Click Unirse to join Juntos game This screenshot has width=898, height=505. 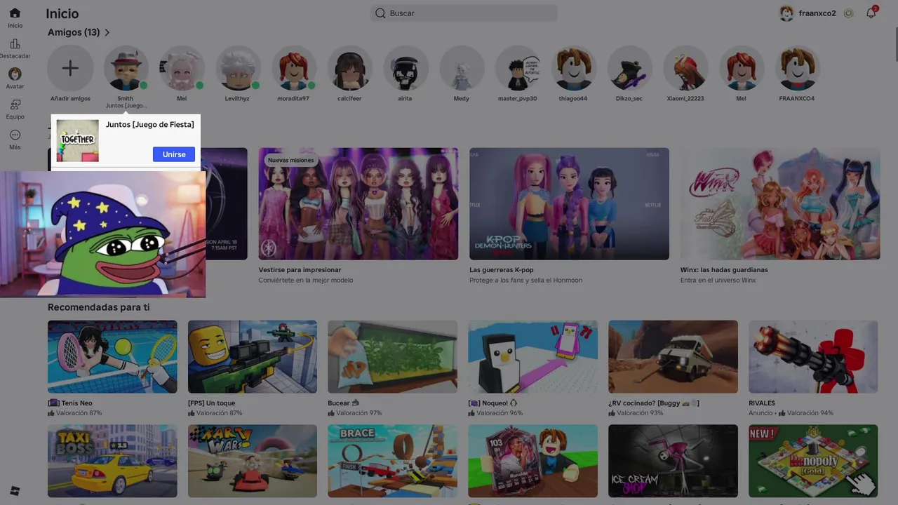[x=174, y=154]
